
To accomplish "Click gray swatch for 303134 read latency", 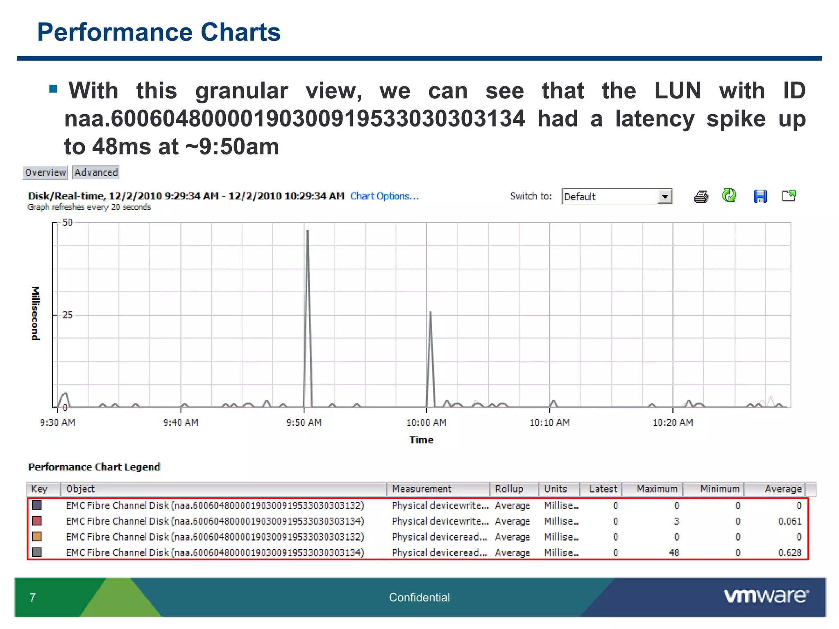I will click(x=37, y=552).
